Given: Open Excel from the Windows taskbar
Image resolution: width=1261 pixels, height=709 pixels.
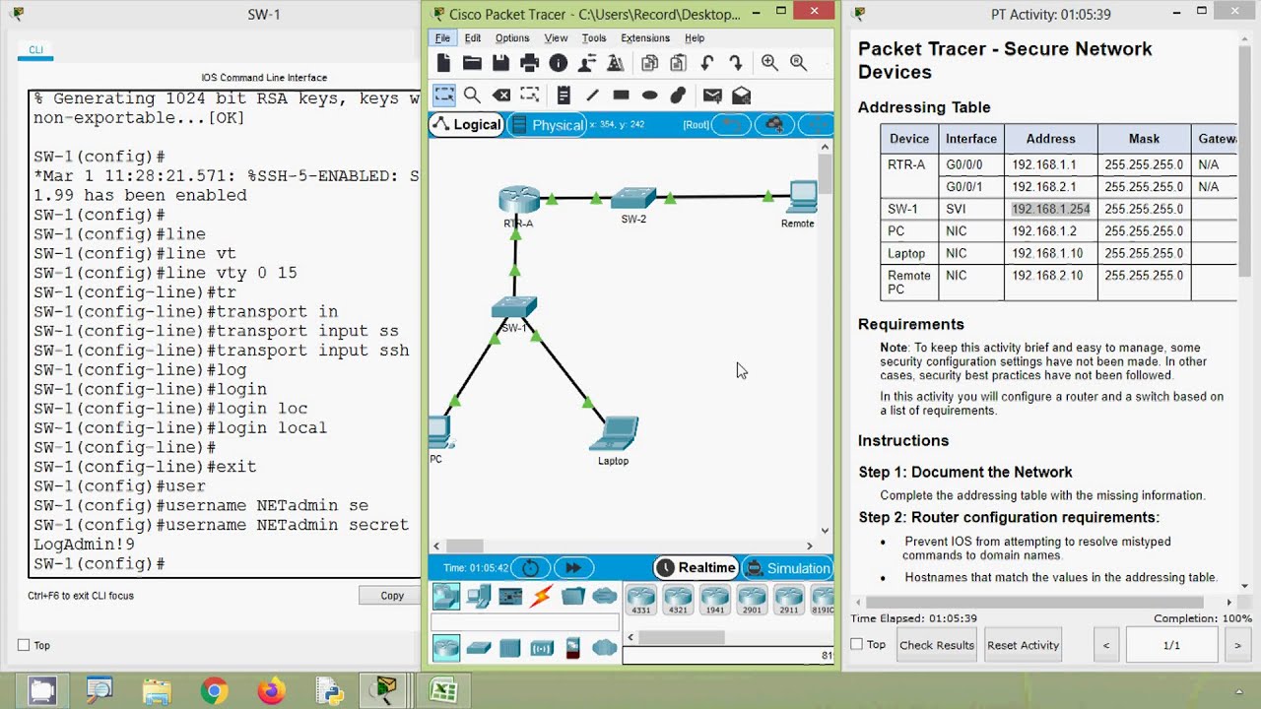Looking at the screenshot, I should tap(443, 691).
